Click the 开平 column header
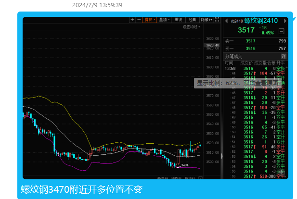The height and width of the screenshot is (199, 297). [x=281, y=63]
